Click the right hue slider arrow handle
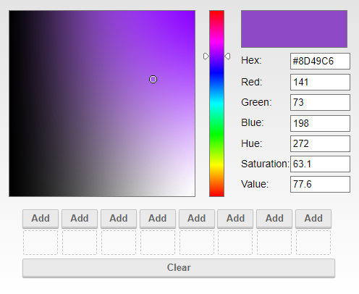Screen dimensions: 359x294 pos(227,56)
